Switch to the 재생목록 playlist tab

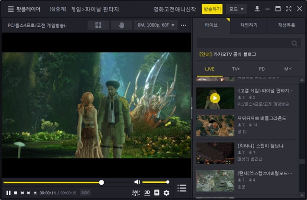tap(286, 25)
